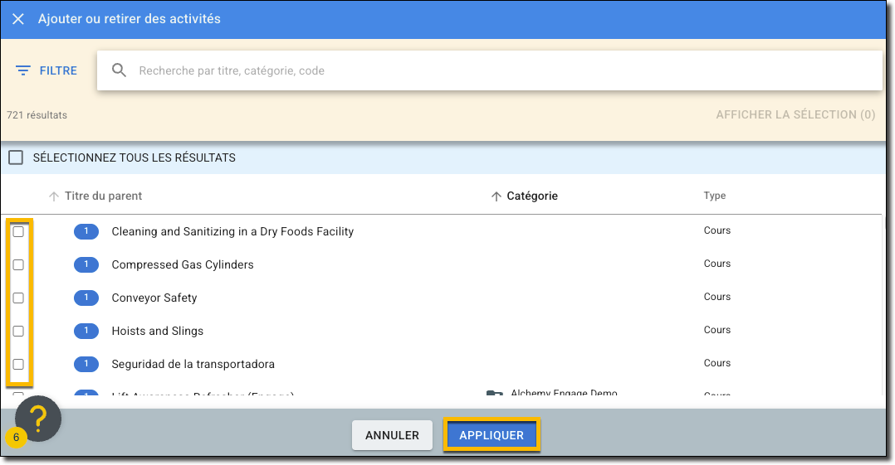
Task: Tick the Seguridad de la transportadora checkbox
Action: (x=18, y=364)
